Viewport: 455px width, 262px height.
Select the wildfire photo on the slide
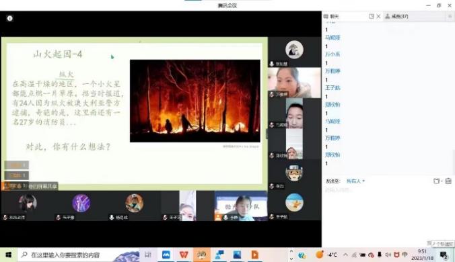pos(195,101)
